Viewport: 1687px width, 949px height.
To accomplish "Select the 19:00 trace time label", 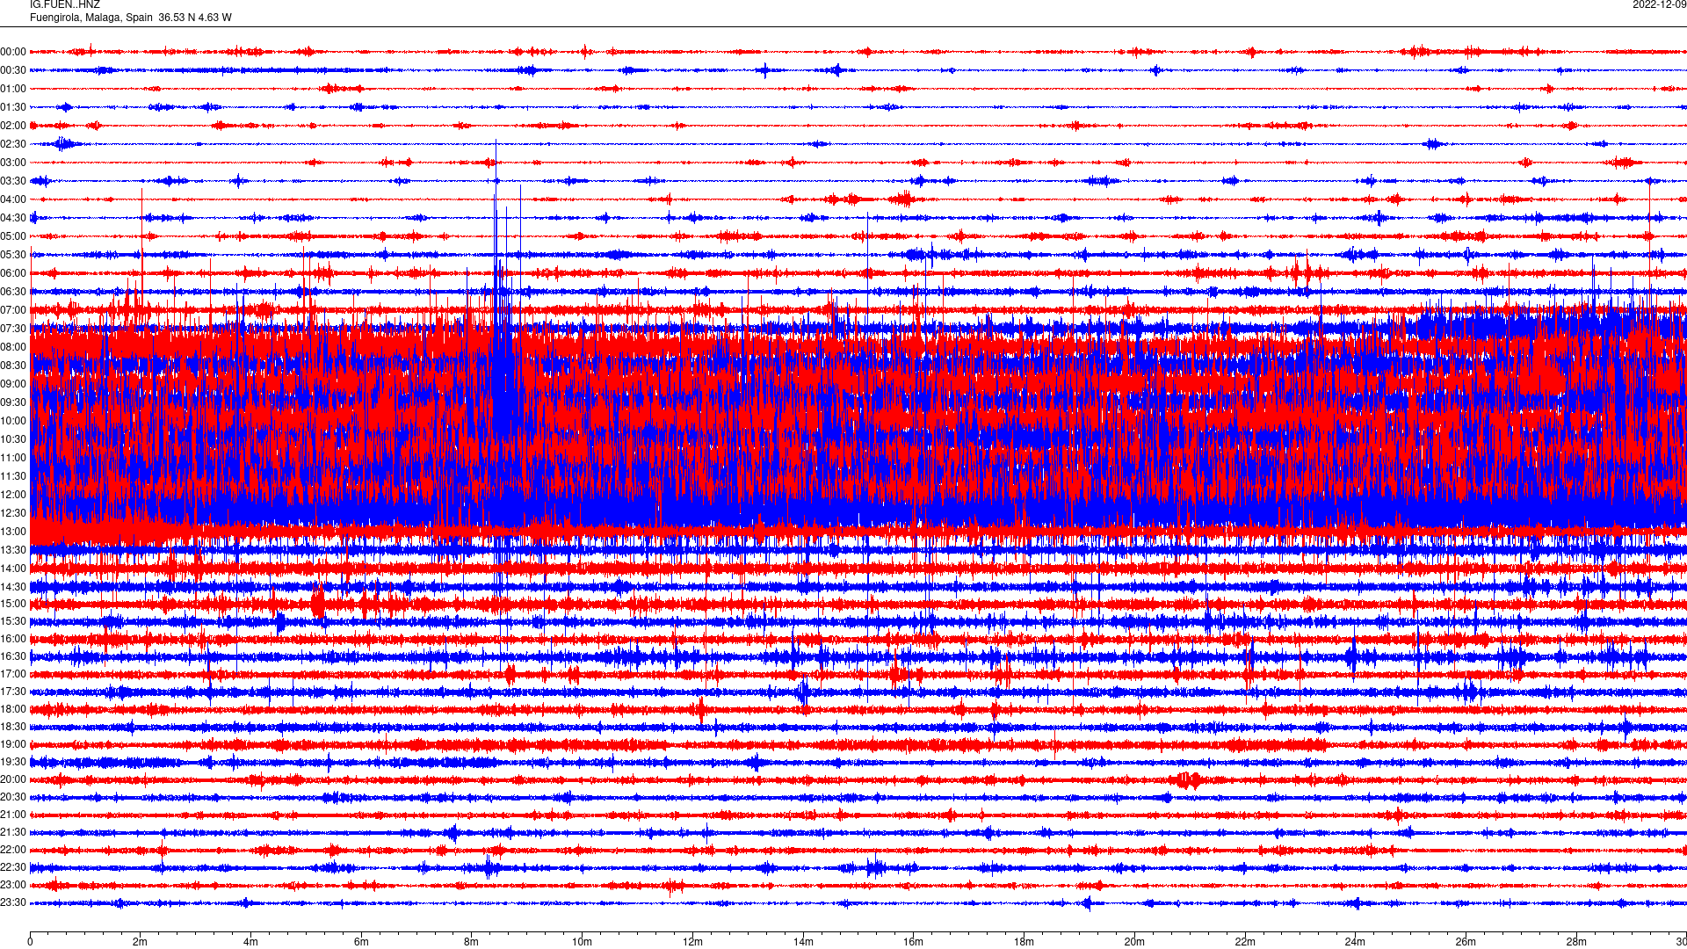I will 13,744.
